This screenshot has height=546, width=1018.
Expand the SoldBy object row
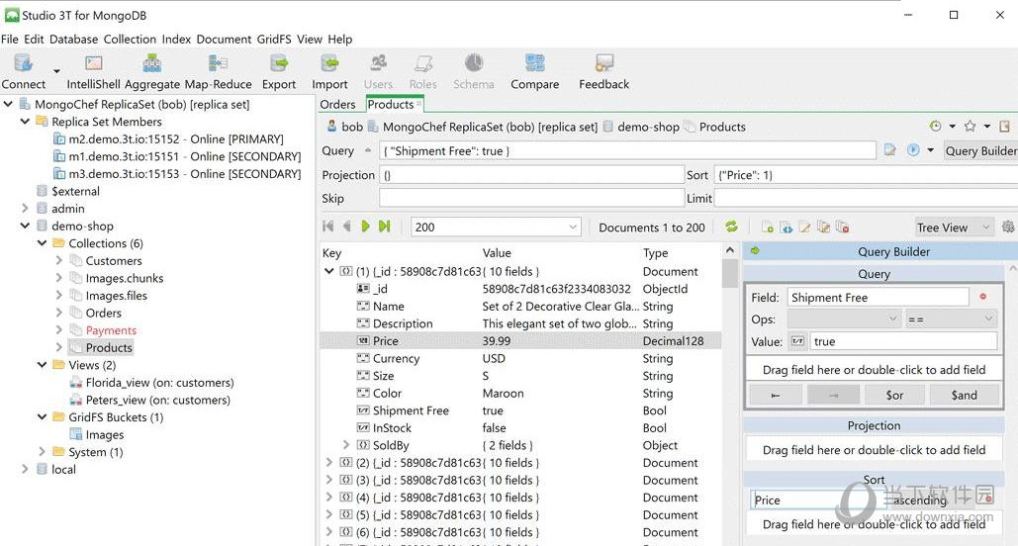coord(346,445)
